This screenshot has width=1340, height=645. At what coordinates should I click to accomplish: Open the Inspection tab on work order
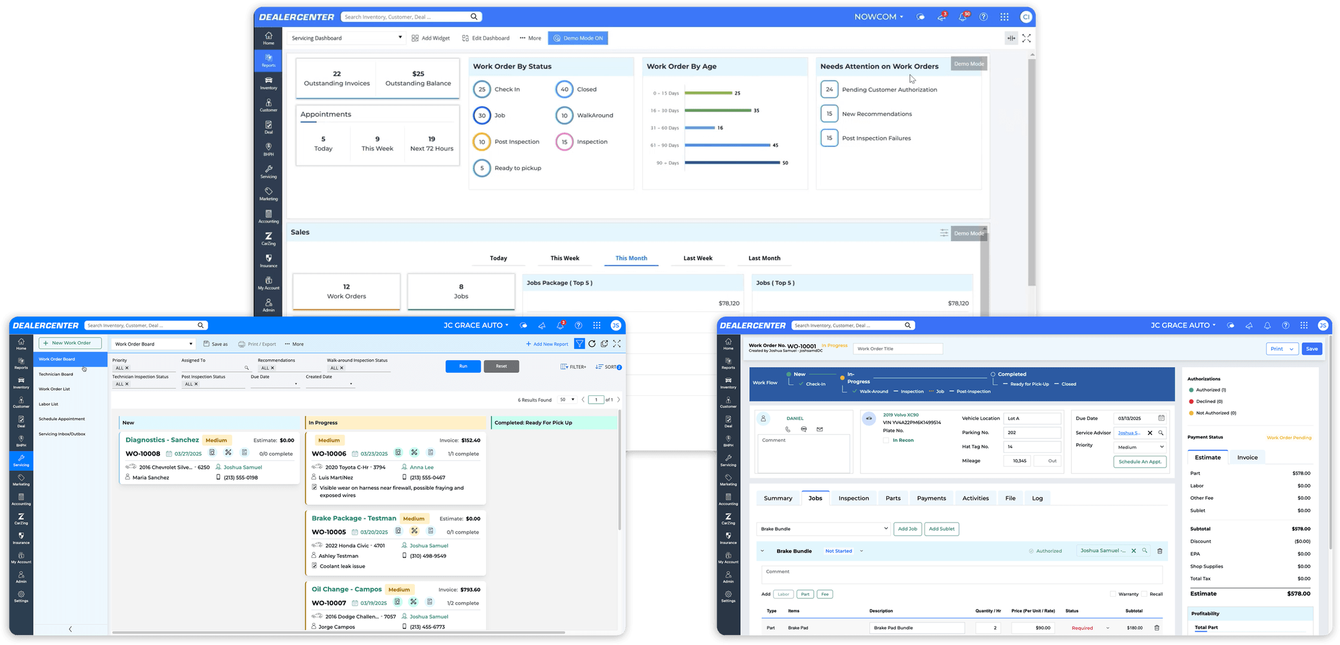click(x=853, y=498)
